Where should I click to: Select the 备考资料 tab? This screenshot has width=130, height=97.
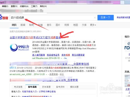pos(60,87)
